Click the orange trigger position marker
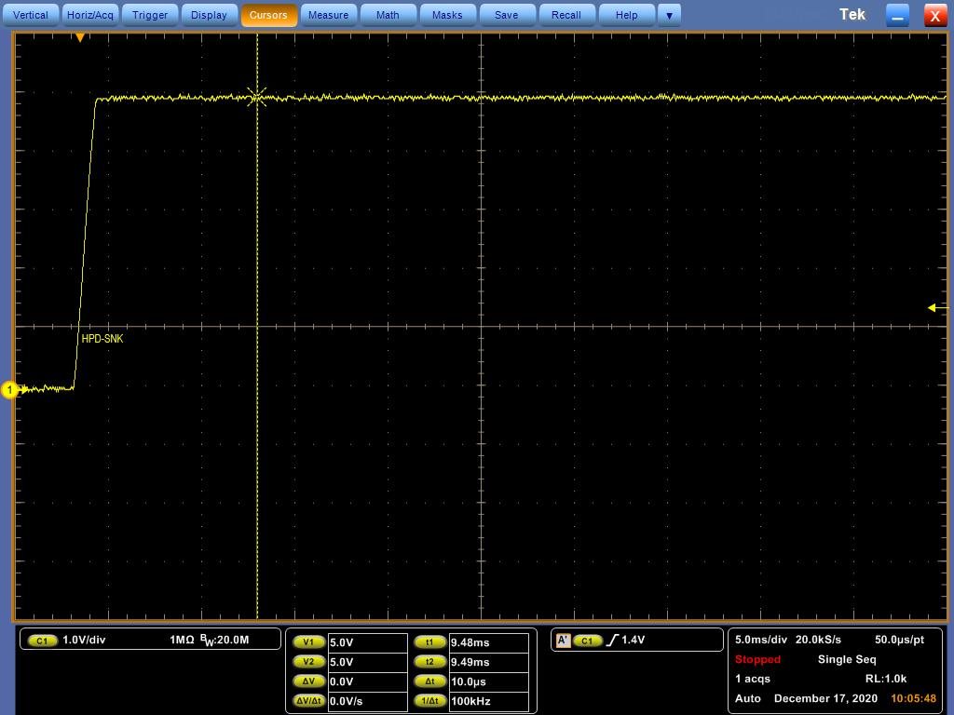 point(80,37)
